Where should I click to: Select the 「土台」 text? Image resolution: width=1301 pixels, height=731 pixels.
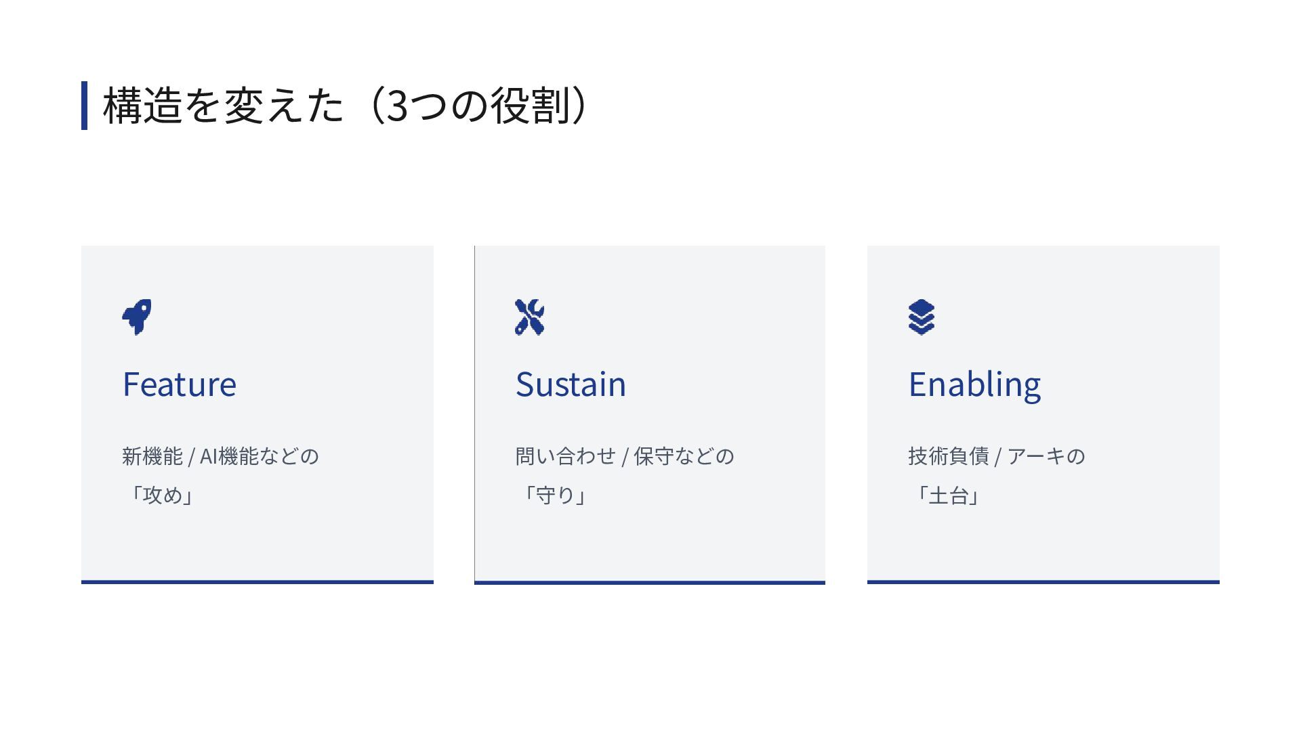[x=948, y=495]
